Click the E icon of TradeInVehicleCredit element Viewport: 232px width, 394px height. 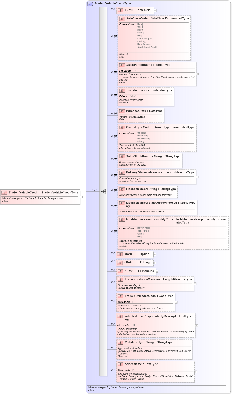(4, 192)
